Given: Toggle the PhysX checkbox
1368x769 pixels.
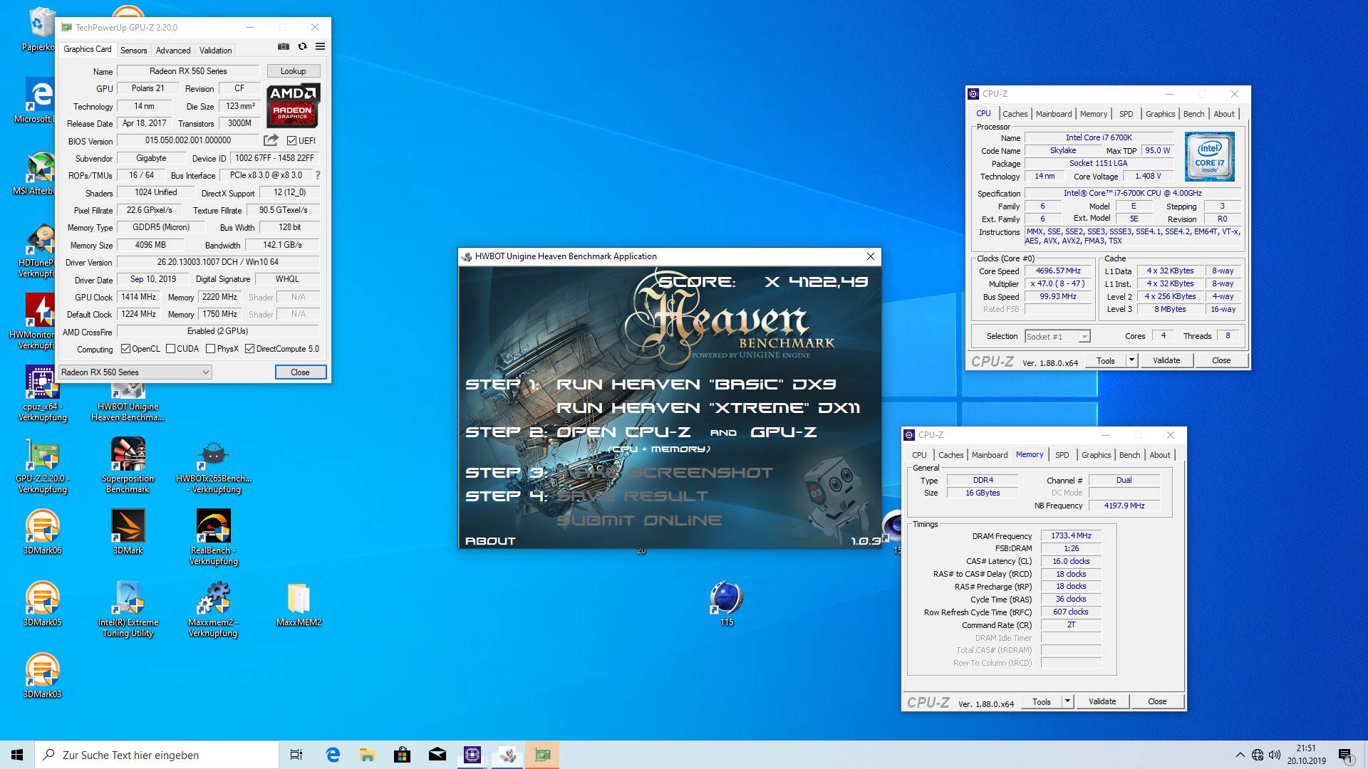Looking at the screenshot, I should tap(210, 349).
